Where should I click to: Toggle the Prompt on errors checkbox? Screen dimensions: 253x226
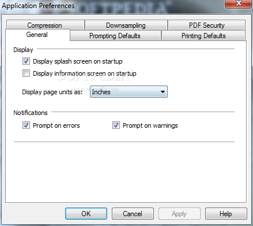point(26,125)
